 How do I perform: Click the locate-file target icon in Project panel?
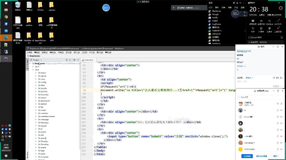point(67,60)
